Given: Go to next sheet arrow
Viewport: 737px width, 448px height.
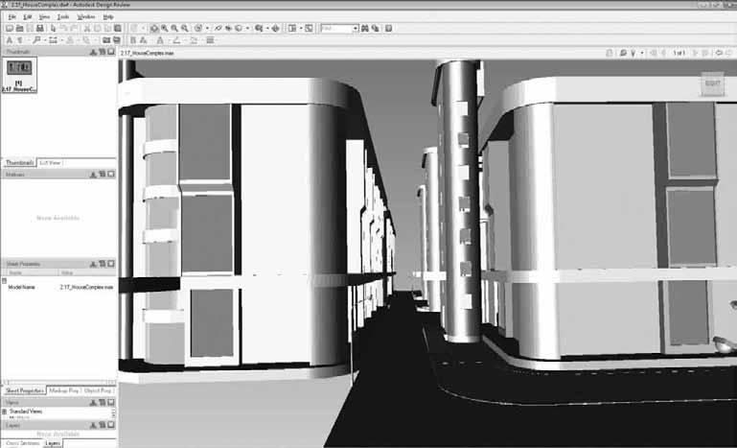Looking at the screenshot, I should pyautogui.click(x=697, y=53).
